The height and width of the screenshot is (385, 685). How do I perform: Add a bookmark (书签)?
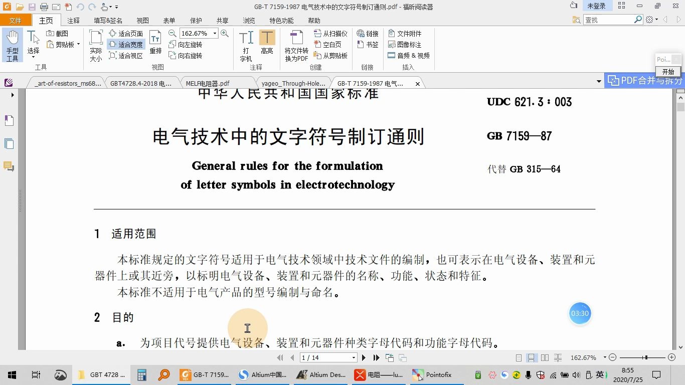(x=368, y=45)
